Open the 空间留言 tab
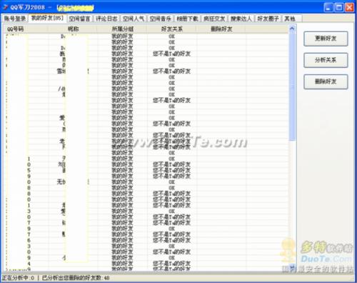 point(80,19)
